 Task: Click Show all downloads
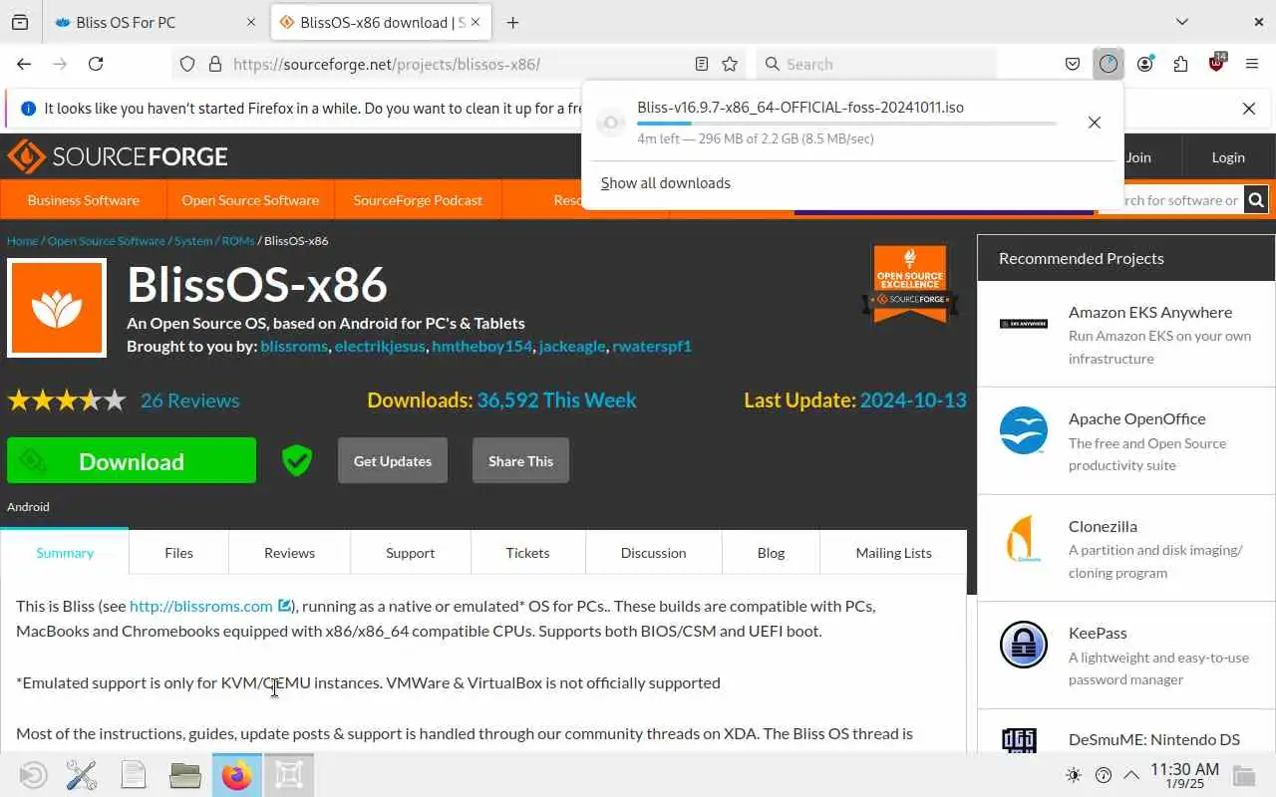pos(666,183)
